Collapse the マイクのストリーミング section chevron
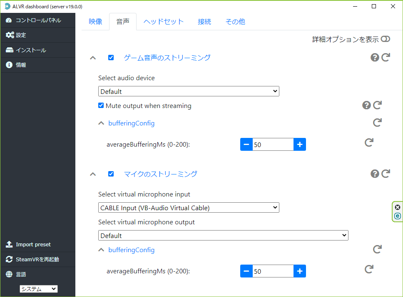Screen dimensions: 403x297 pyautogui.click(x=93, y=174)
